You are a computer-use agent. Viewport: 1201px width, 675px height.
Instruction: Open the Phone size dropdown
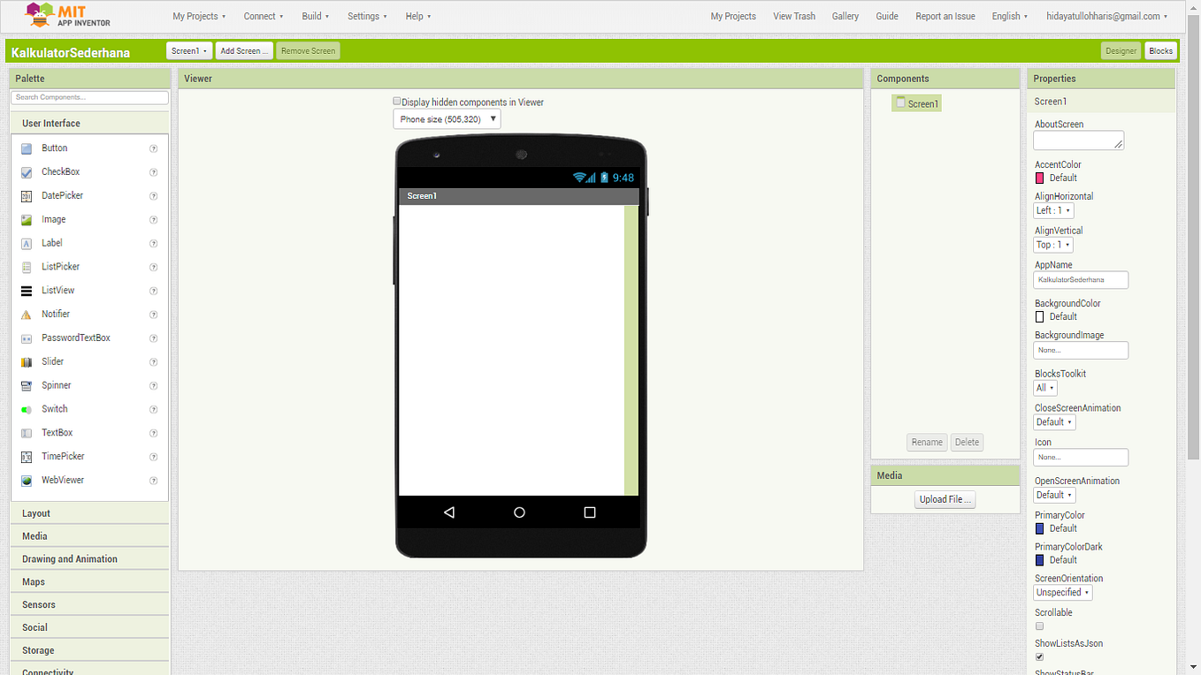pyautogui.click(x=447, y=118)
